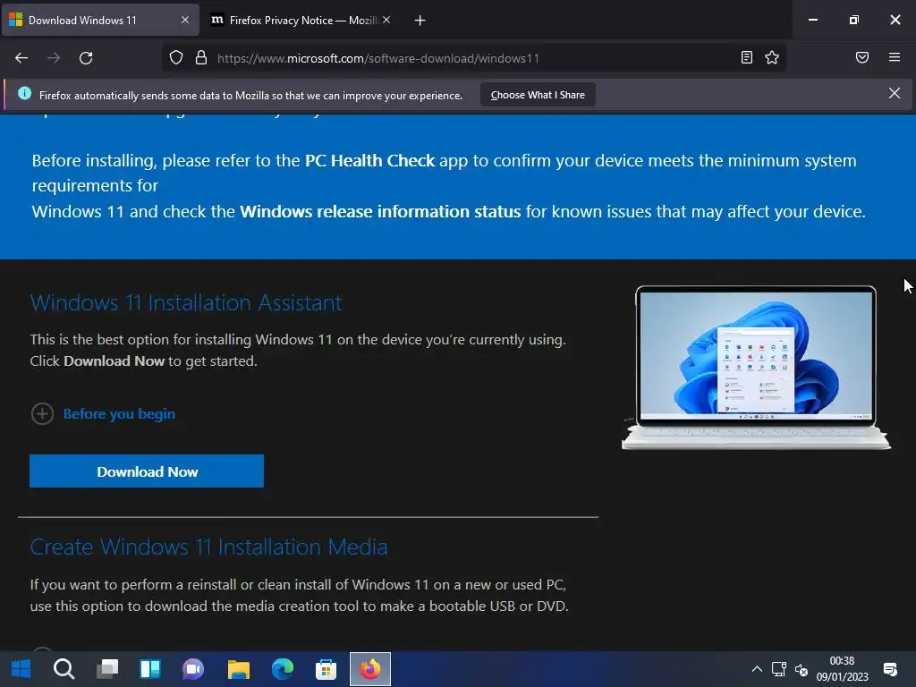Restore down the Firefox window
Screen dimensions: 916x687
pyautogui.click(x=854, y=20)
